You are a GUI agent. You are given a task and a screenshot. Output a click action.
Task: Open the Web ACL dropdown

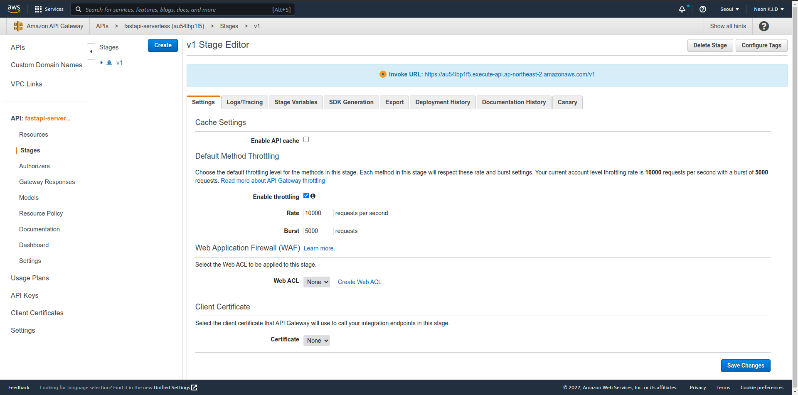(x=317, y=282)
